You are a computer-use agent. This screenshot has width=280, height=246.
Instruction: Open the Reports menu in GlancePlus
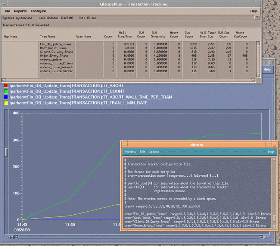tap(20, 11)
